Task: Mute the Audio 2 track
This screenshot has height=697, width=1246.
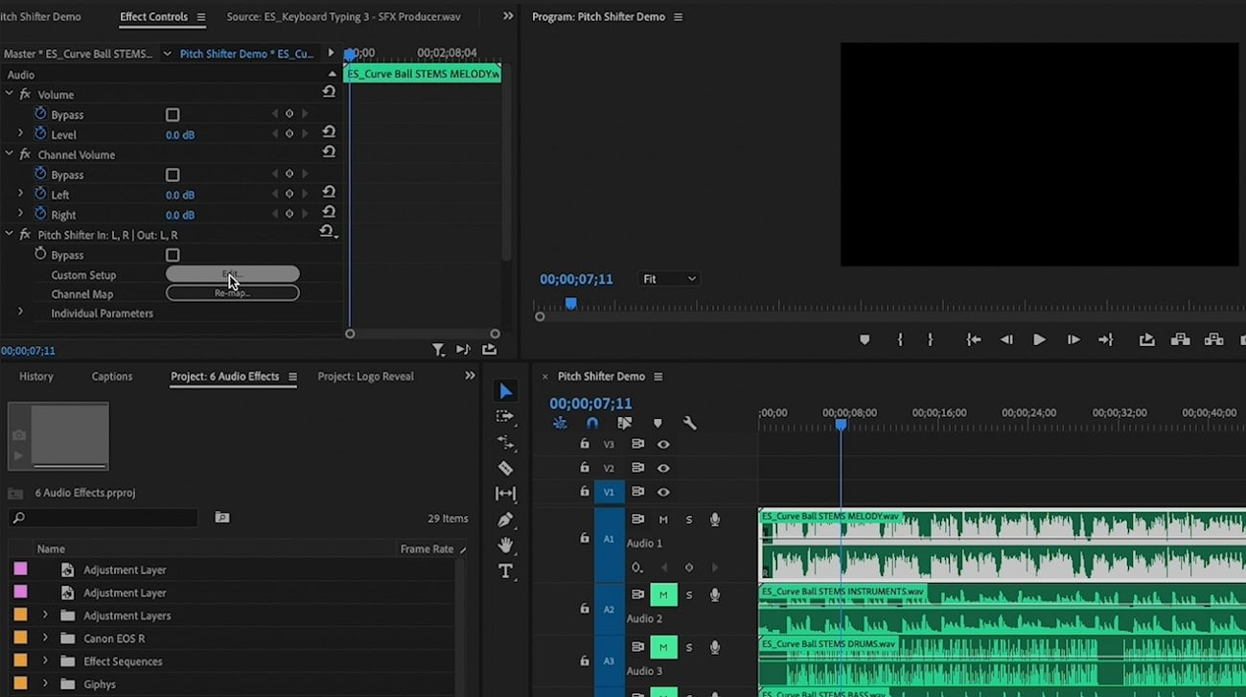Action: (663, 594)
